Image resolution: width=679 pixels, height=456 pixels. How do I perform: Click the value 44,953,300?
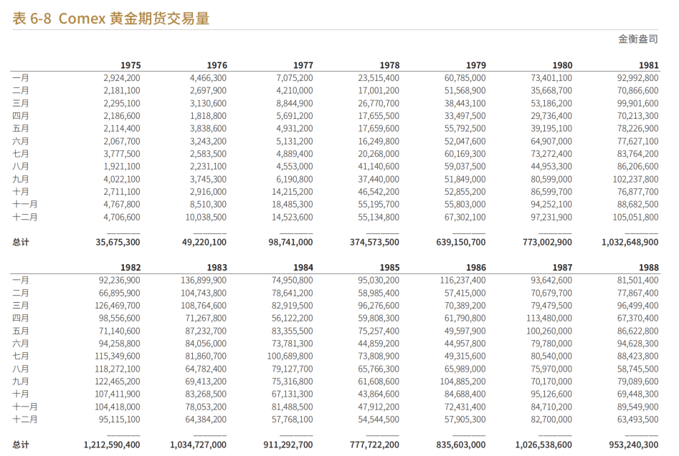click(x=551, y=166)
